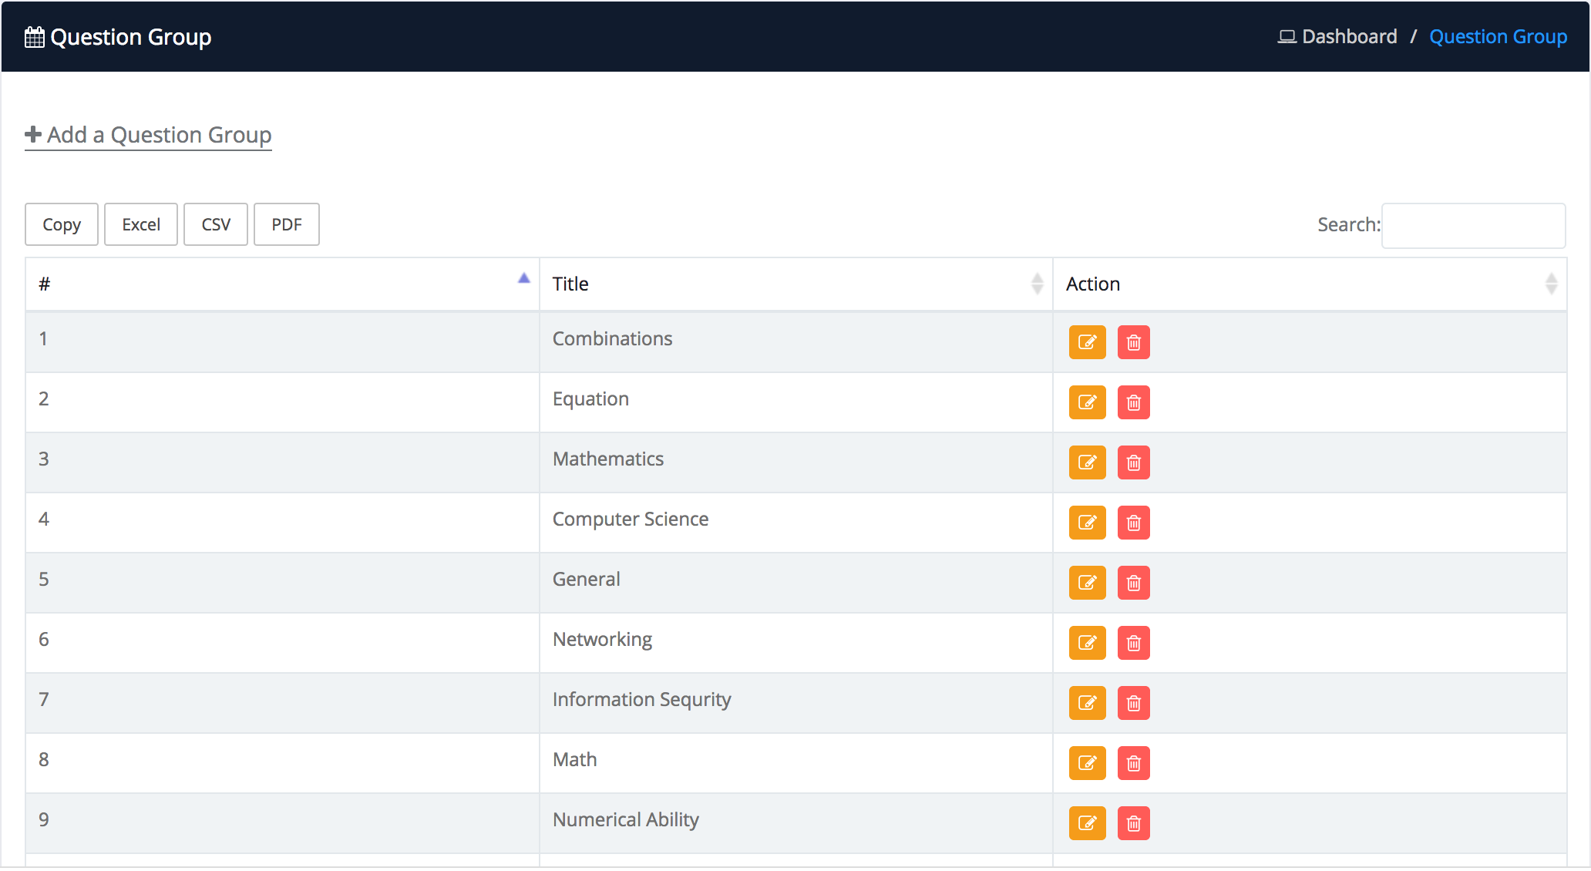Viewport: 1591px width, 871px height.
Task: Sort by Action column arrows
Action: [x=1550, y=284]
